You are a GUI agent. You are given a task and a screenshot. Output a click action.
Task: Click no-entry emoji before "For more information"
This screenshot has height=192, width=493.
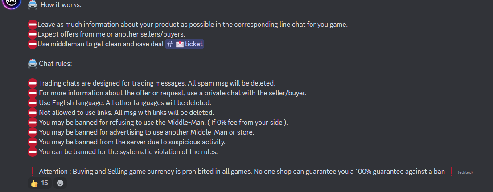click(x=33, y=93)
